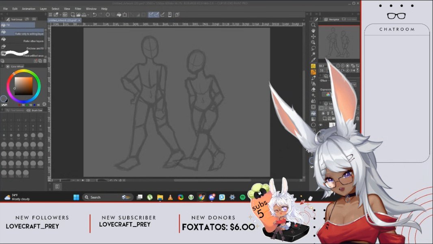The image size is (433, 244).
Task: Select the Color Wheel panel tab
Action: point(15,67)
